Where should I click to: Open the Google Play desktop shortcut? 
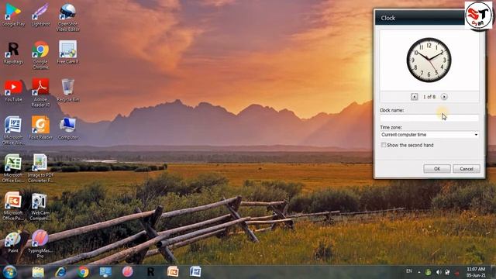click(x=13, y=15)
